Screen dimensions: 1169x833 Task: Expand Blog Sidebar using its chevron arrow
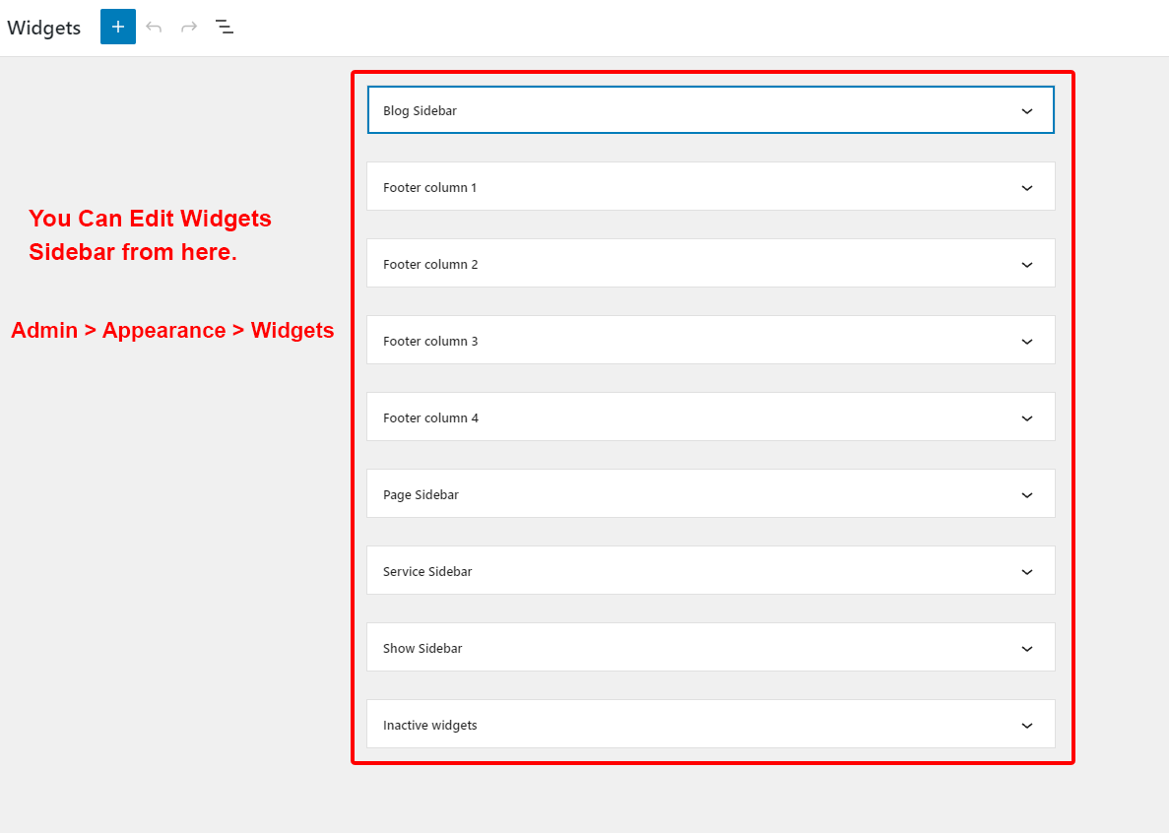coord(1027,111)
